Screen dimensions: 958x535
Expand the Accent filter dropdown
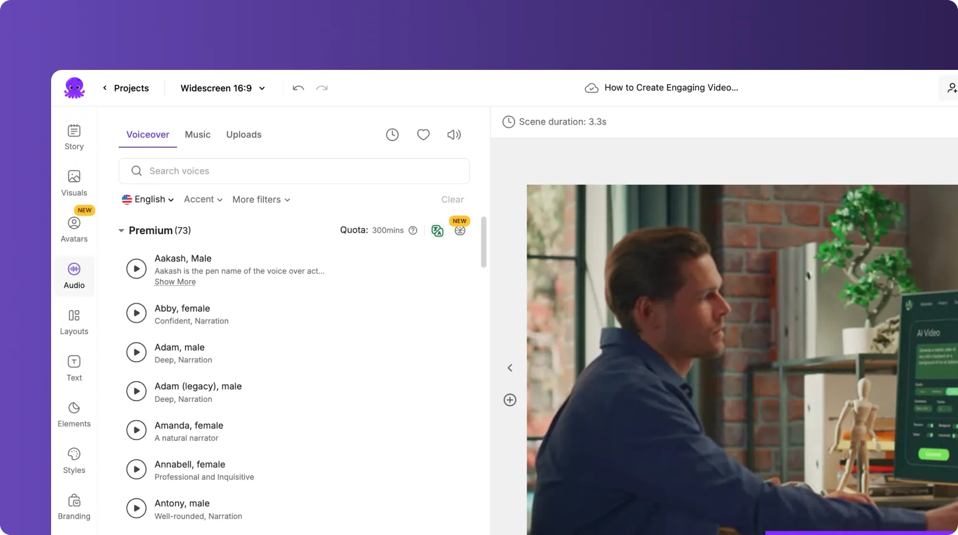coord(203,199)
